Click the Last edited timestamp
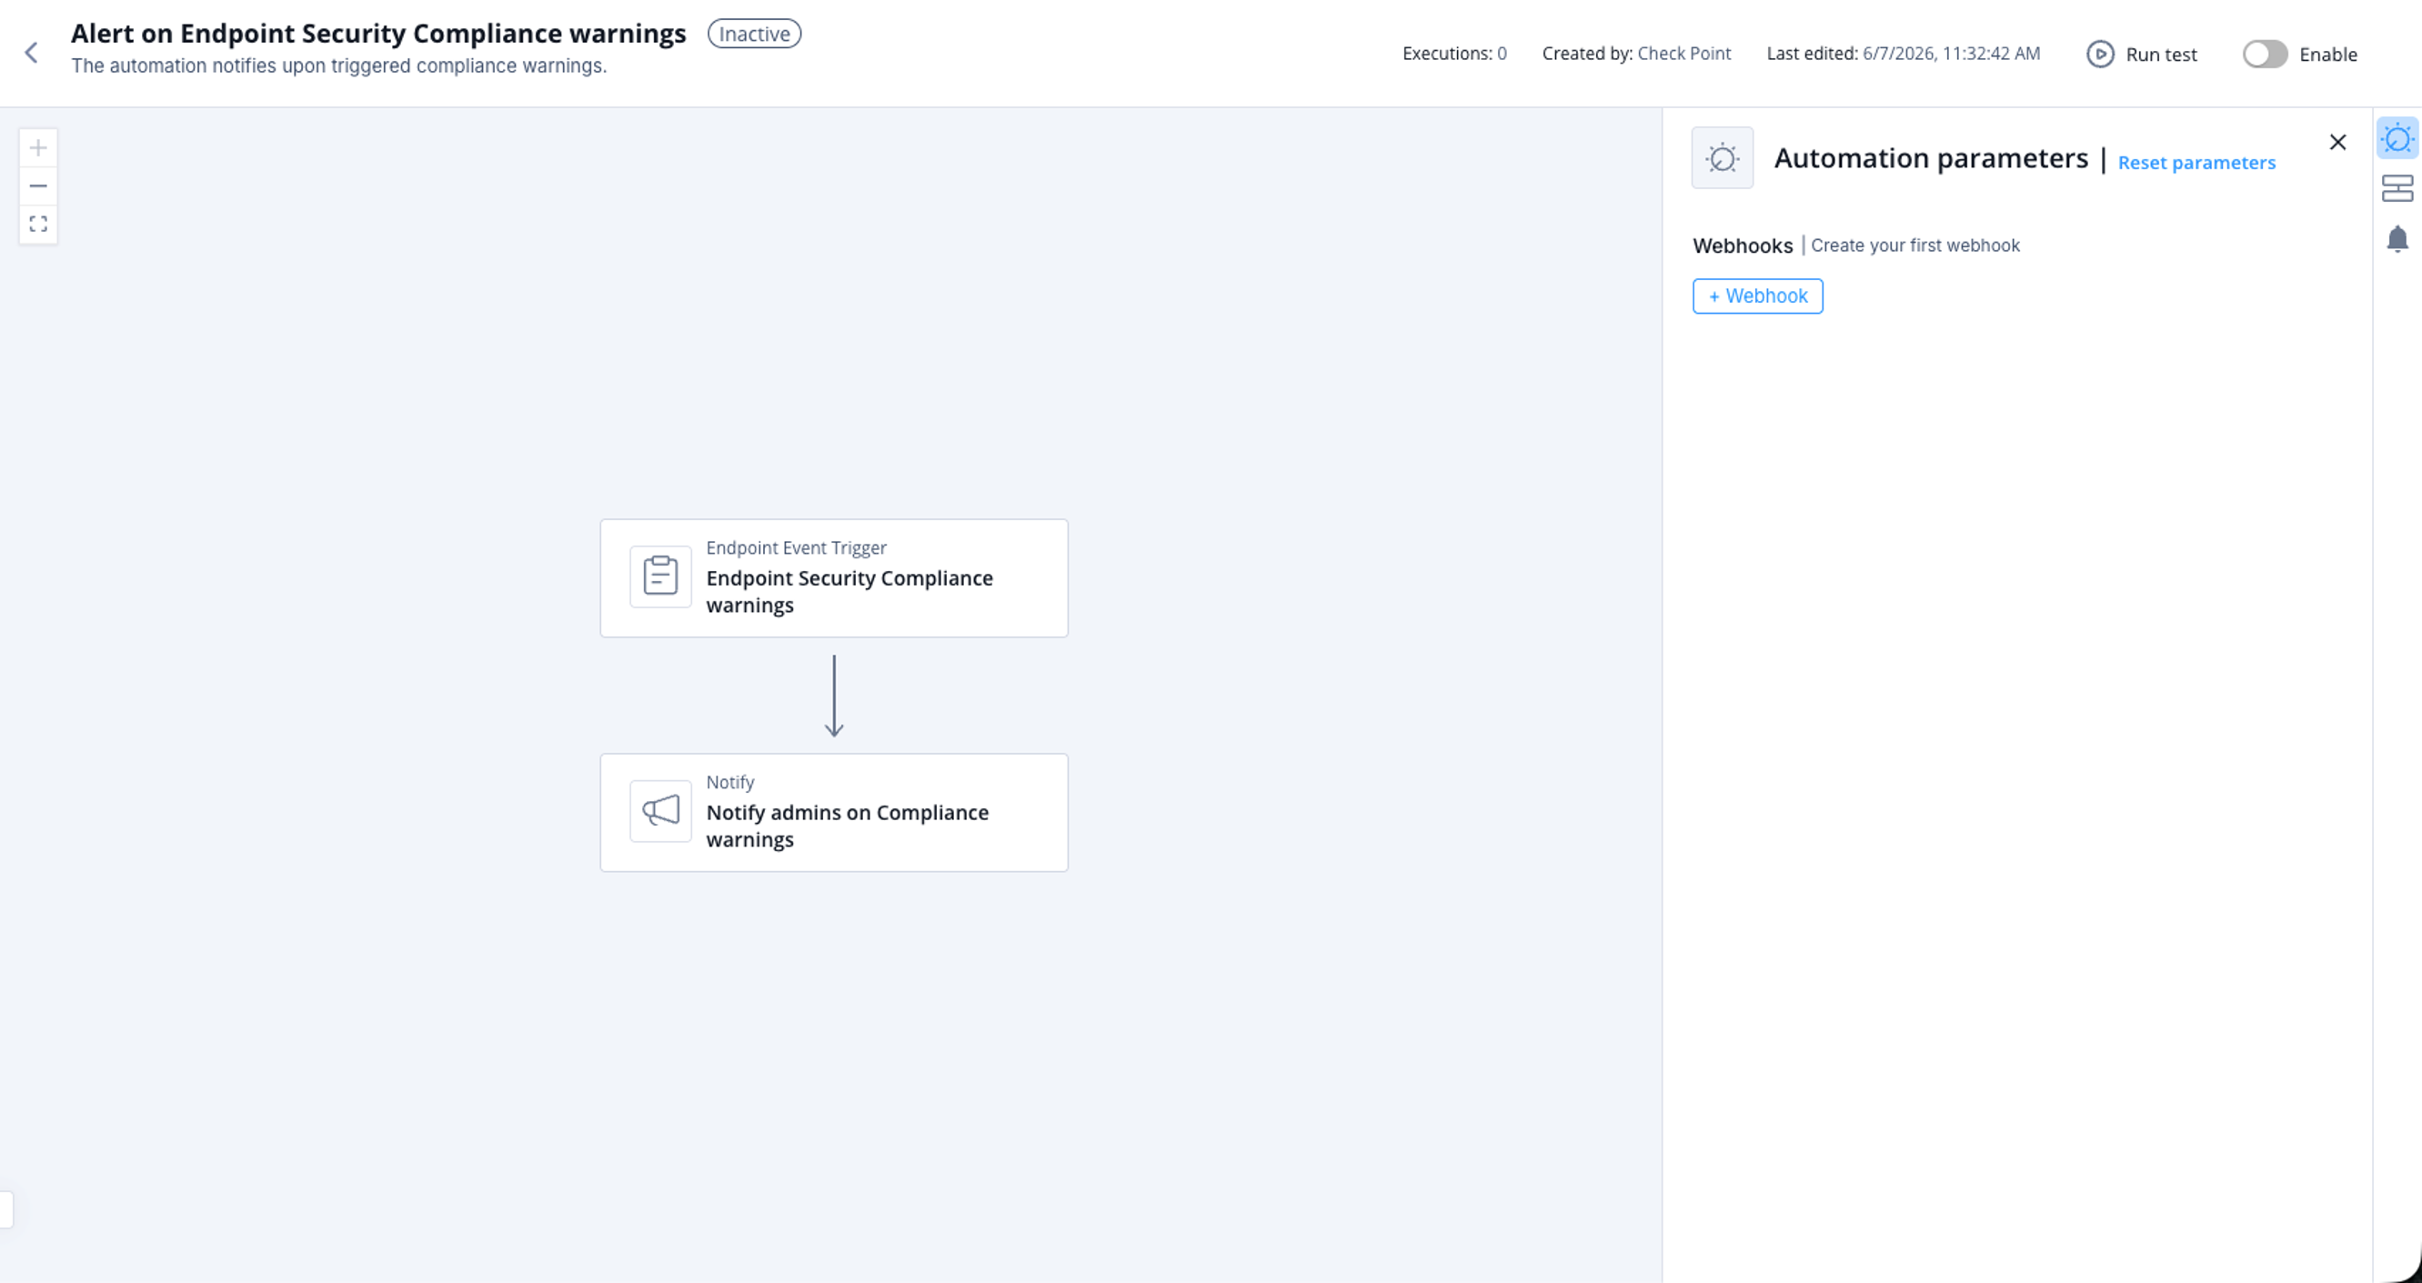 click(1902, 54)
